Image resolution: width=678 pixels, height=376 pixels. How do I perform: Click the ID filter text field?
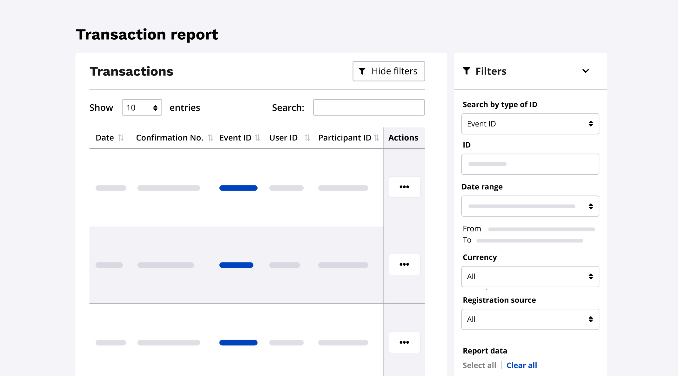pos(530,164)
